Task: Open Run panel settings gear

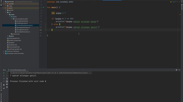Action: tap(176, 70)
